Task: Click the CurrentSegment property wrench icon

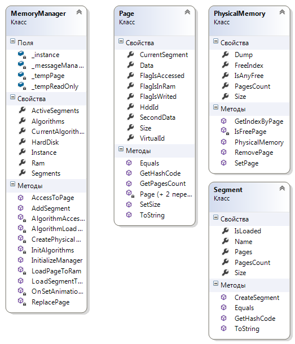Action: coord(130,54)
